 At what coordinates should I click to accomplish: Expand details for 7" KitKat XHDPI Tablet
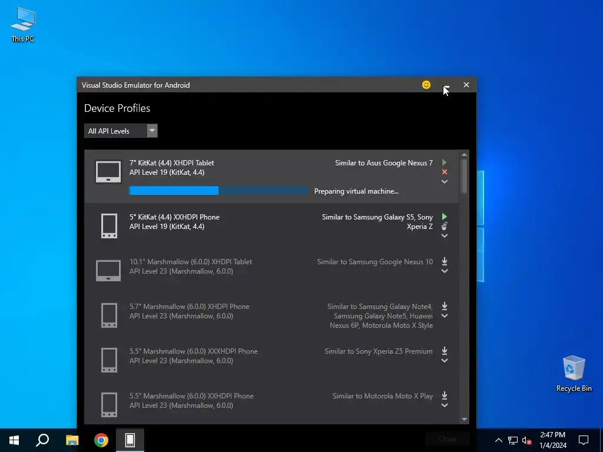point(444,181)
